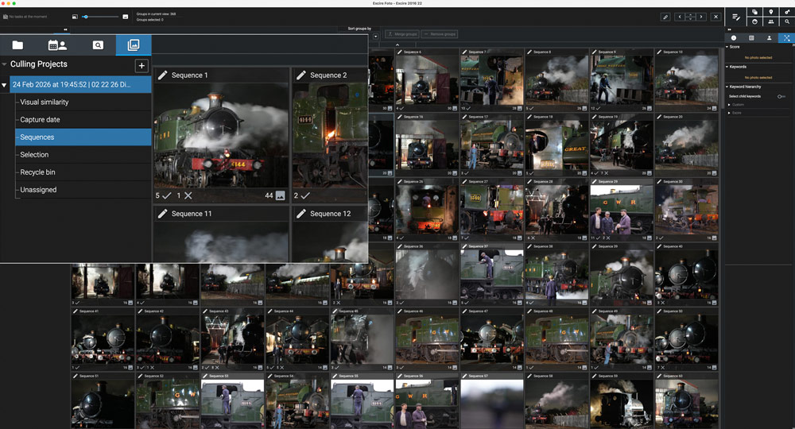
Task: Switch to the table tab in right panel
Action: coord(751,38)
